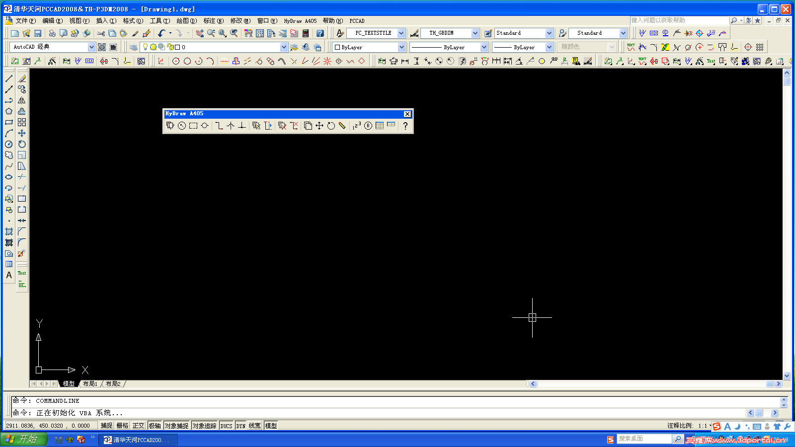Click the 搜索桌面 desktop search field
The width and height of the screenshot is (795, 447).
(x=644, y=439)
